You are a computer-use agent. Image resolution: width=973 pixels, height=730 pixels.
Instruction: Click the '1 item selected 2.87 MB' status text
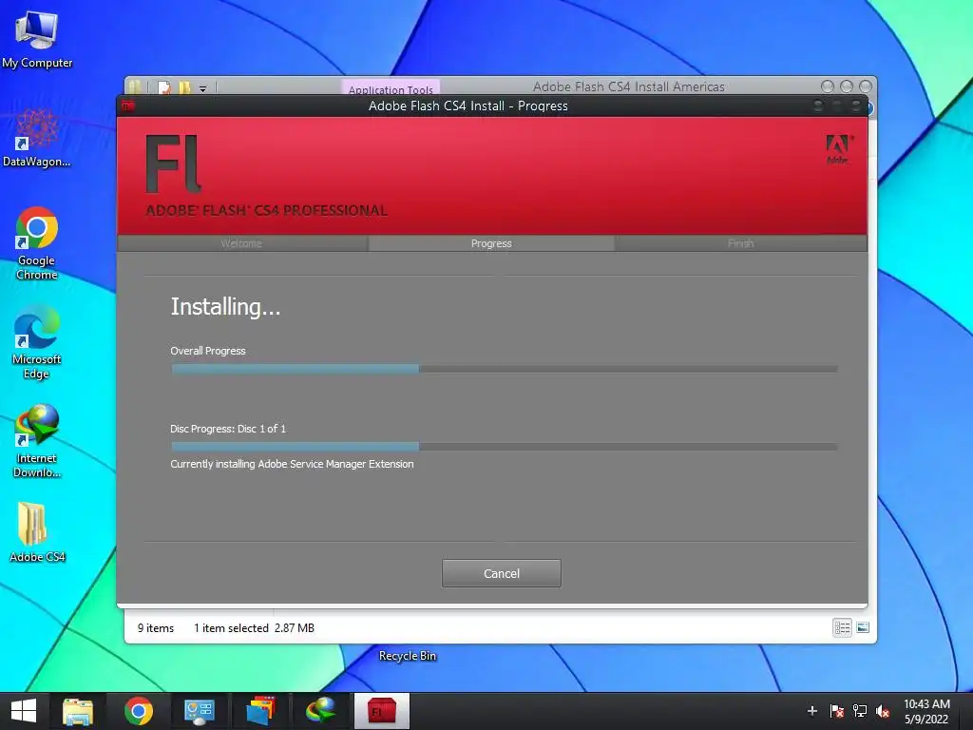point(254,628)
